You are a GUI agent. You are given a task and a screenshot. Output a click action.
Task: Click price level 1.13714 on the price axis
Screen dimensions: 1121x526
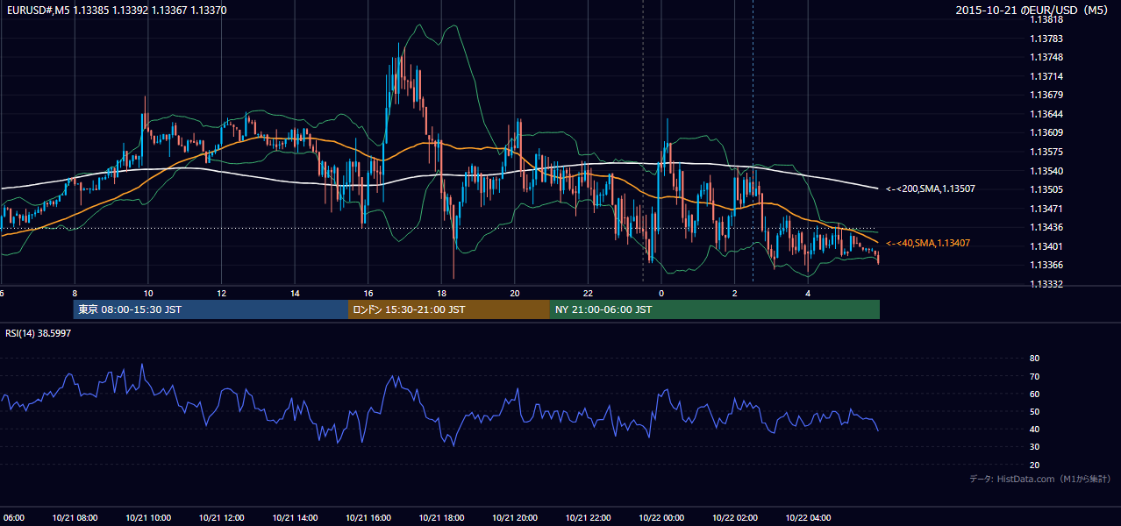[1046, 76]
